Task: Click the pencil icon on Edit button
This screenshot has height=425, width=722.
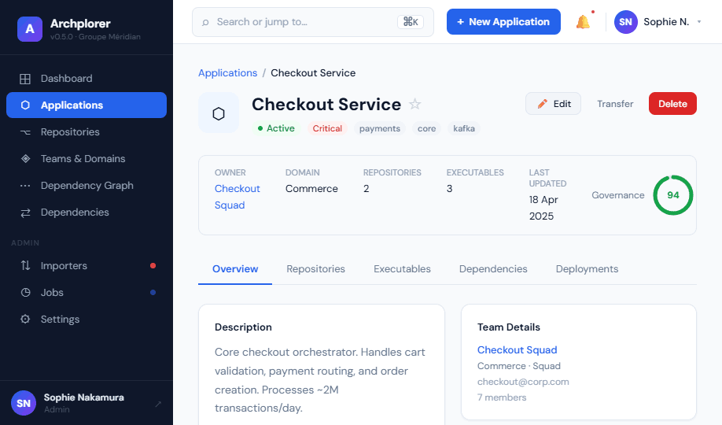Action: [x=543, y=104]
